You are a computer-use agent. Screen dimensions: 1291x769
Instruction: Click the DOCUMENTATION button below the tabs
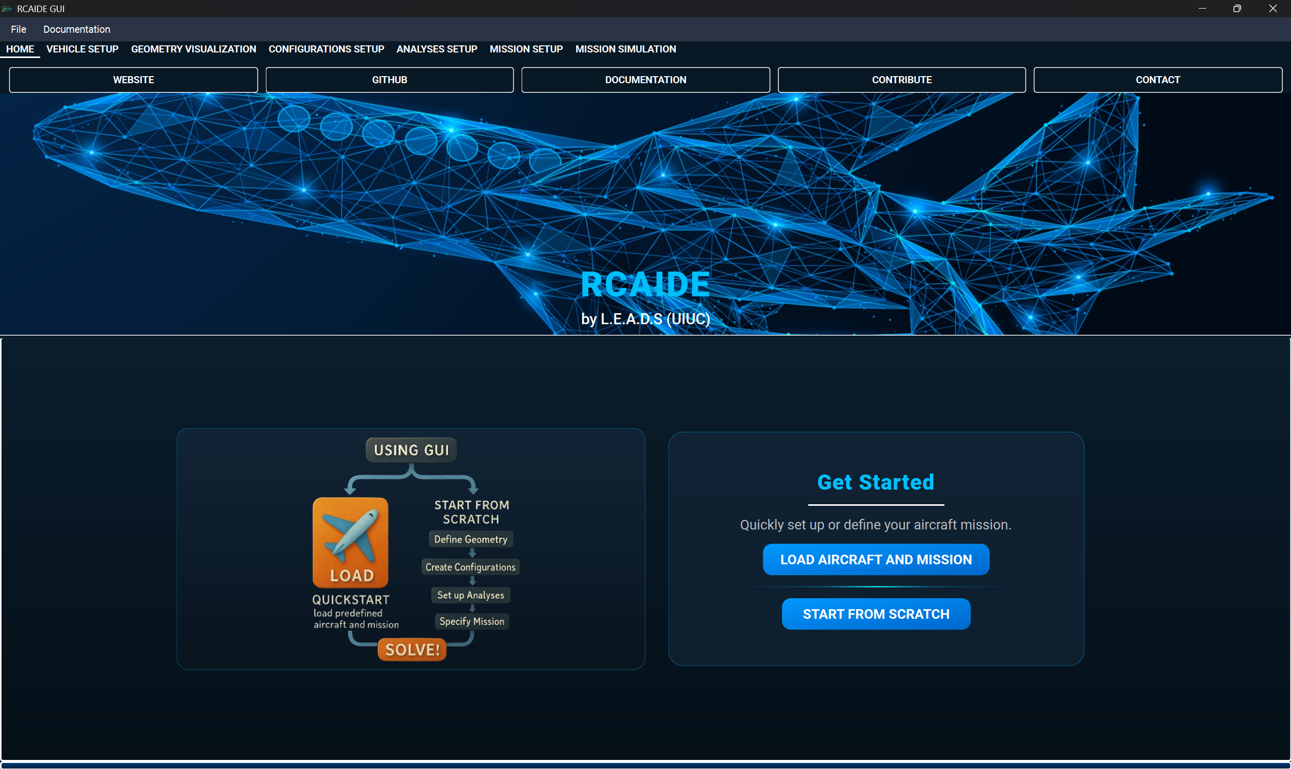point(645,80)
